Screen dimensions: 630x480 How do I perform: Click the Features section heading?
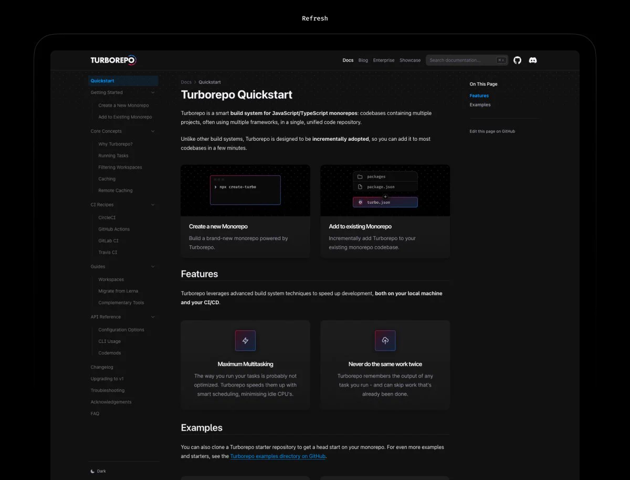(199, 274)
